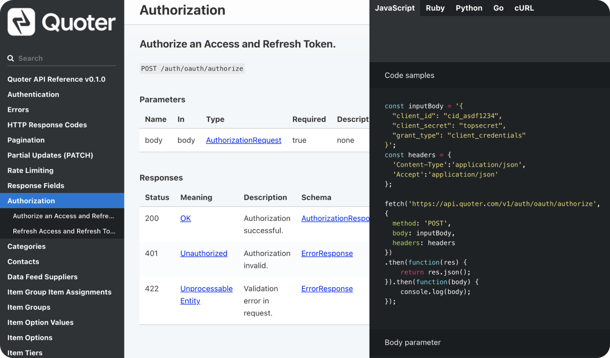Image resolution: width=610 pixels, height=358 pixels.
Task: Switch to the Ruby code tab
Action: [x=435, y=8]
